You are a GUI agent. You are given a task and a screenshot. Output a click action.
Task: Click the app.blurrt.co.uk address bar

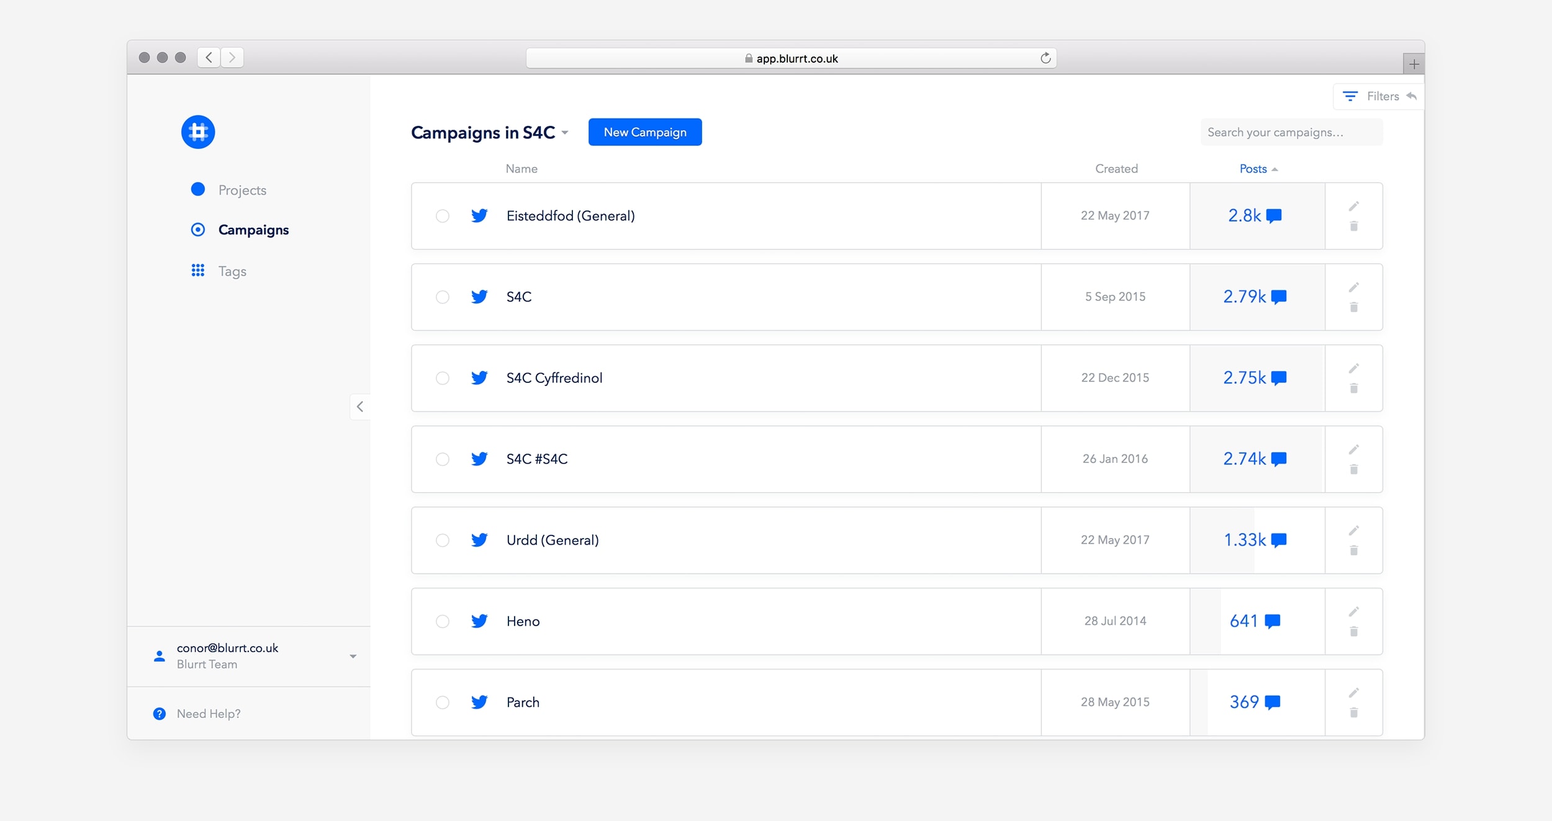(x=791, y=58)
